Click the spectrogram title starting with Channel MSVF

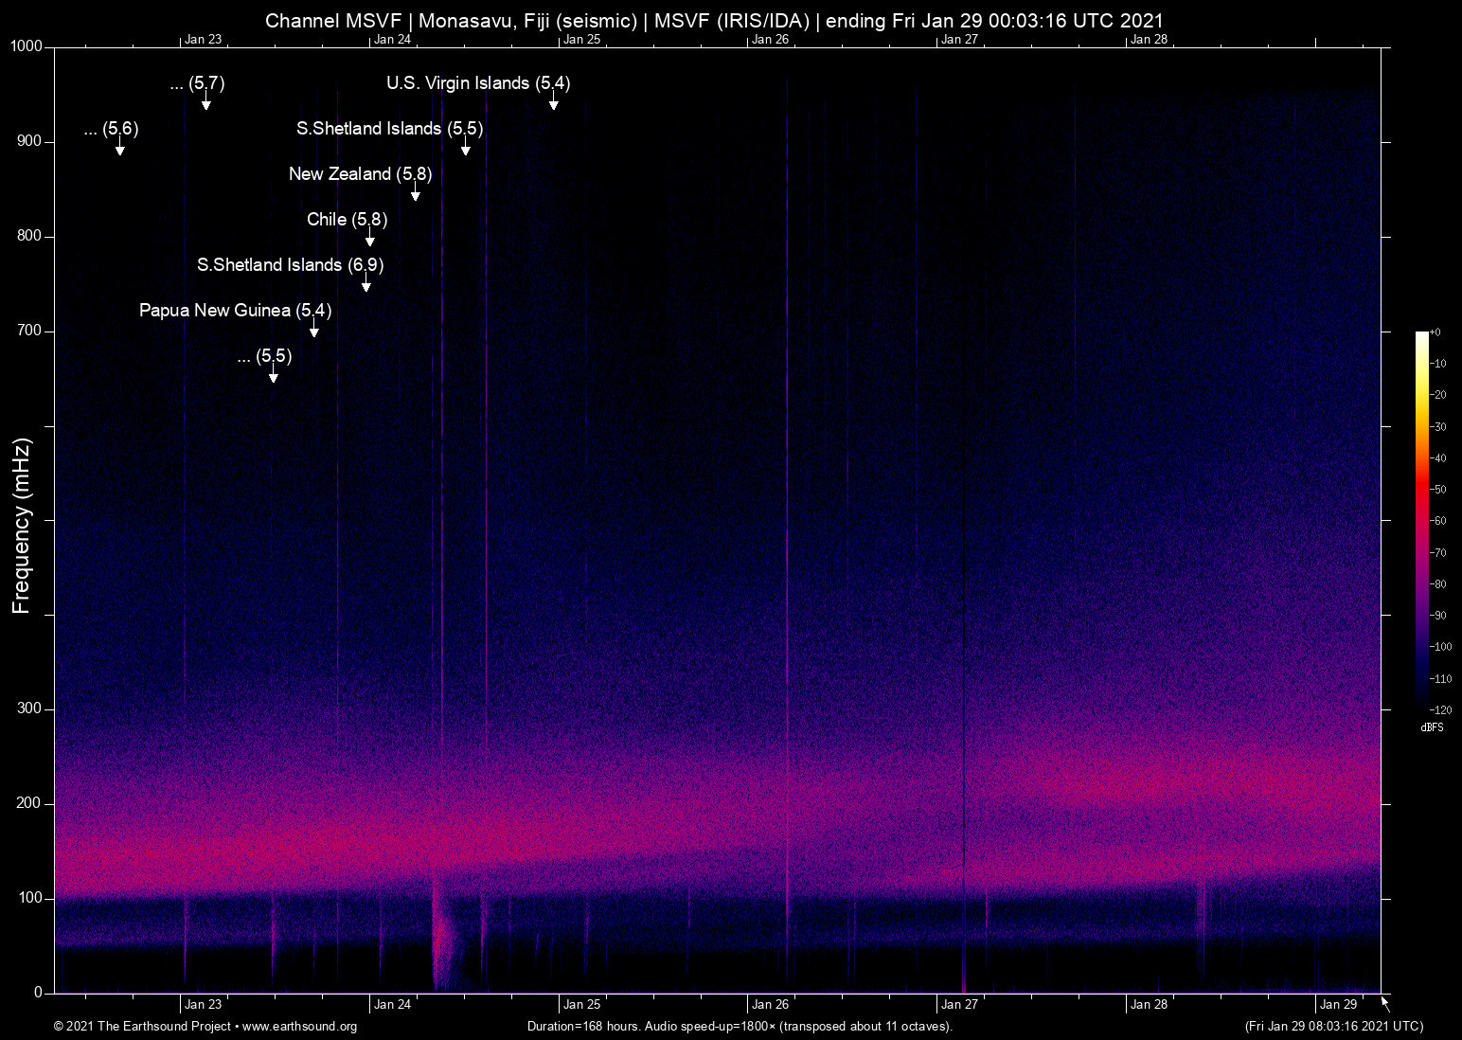pos(714,21)
